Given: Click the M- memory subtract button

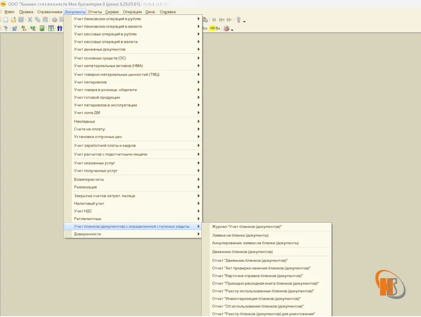Looking at the screenshot, I should pyautogui.click(x=229, y=20).
